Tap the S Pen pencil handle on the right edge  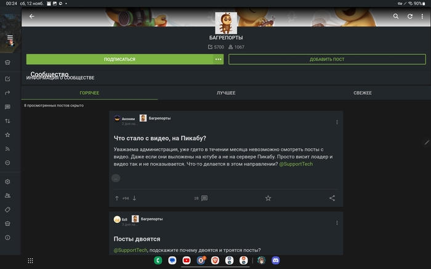pos(427,142)
